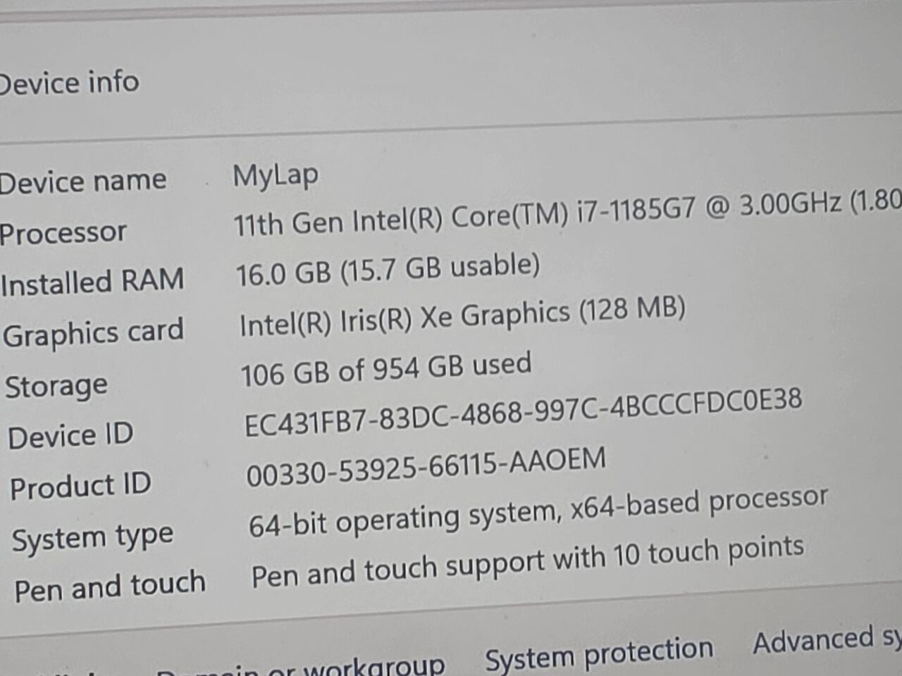Click the Device ID label

coord(70,435)
